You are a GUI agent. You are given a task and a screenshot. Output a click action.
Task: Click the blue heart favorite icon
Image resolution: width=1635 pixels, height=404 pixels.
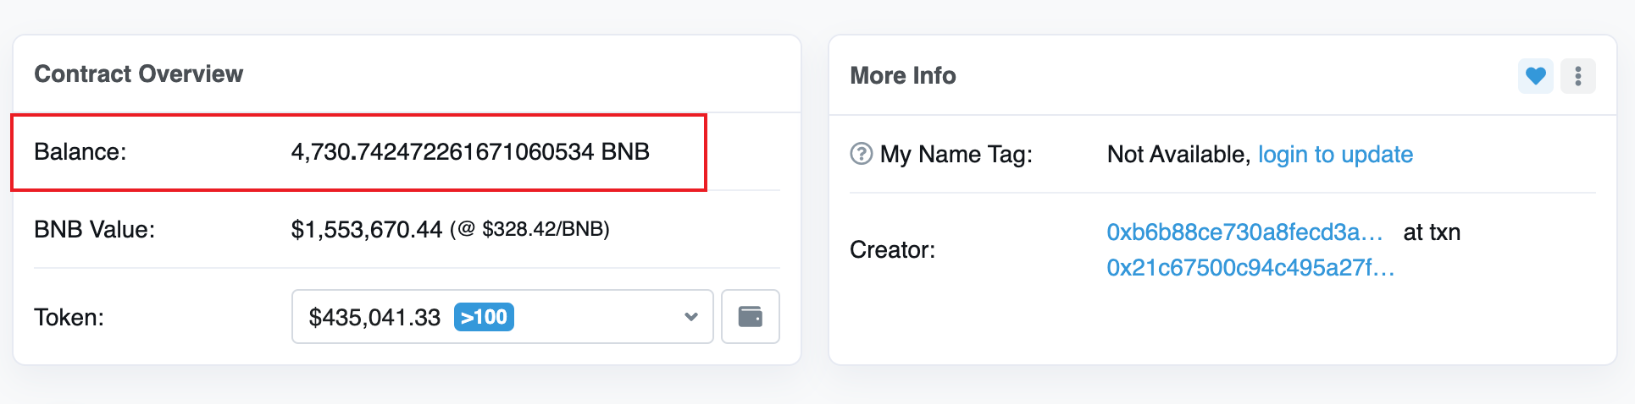pos(1535,76)
